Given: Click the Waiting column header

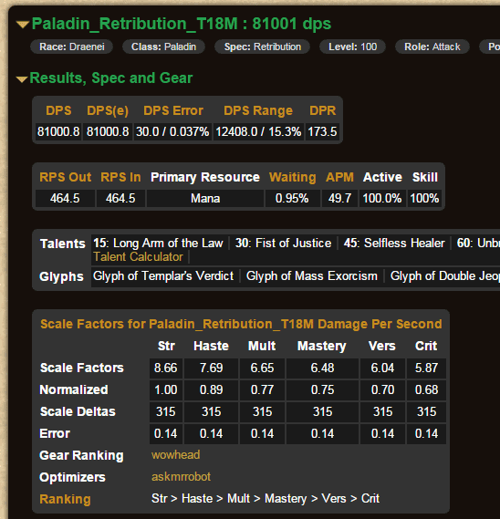Looking at the screenshot, I should click(292, 177).
